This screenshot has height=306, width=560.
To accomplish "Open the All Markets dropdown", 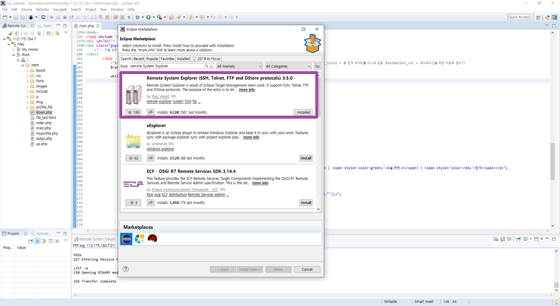I will tap(239, 66).
